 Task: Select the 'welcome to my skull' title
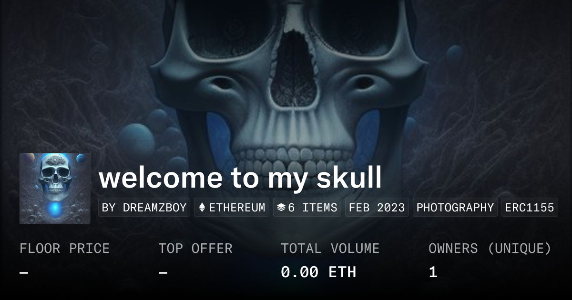tap(240, 177)
